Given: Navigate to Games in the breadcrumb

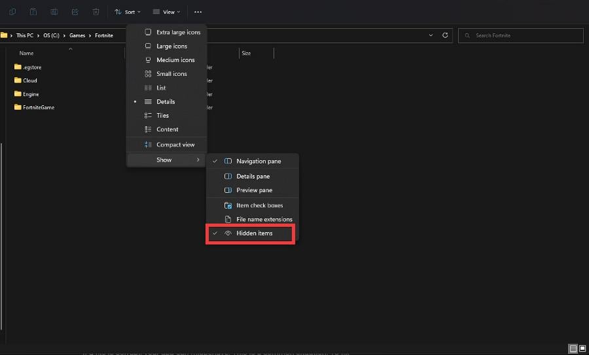Looking at the screenshot, I should point(77,35).
